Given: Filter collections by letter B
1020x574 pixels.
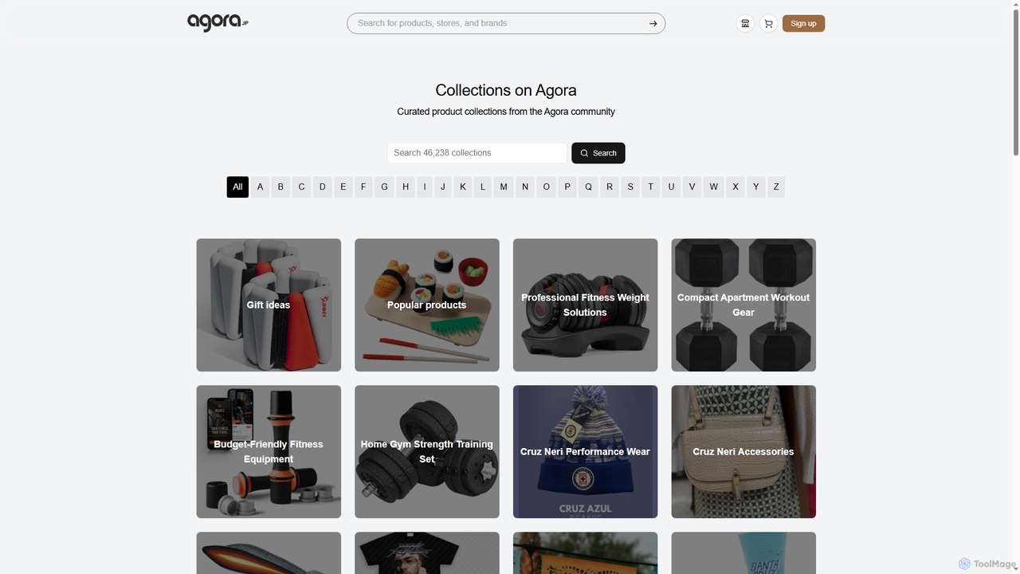Looking at the screenshot, I should tap(280, 187).
